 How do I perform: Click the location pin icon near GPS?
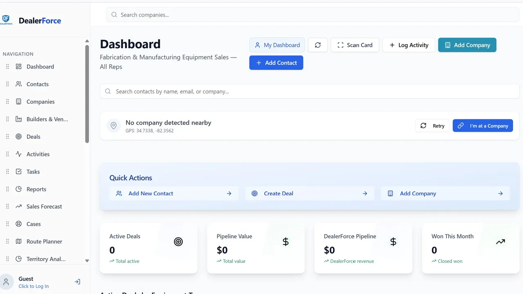(x=114, y=126)
